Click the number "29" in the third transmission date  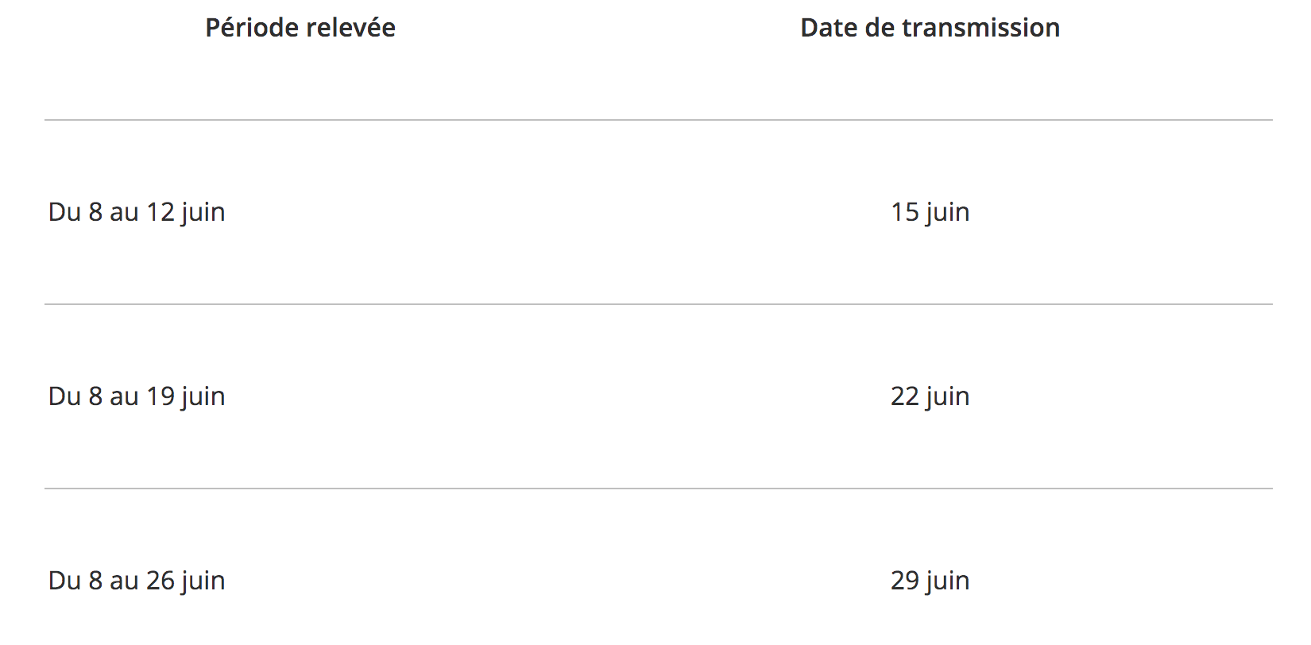pyautogui.click(x=905, y=581)
